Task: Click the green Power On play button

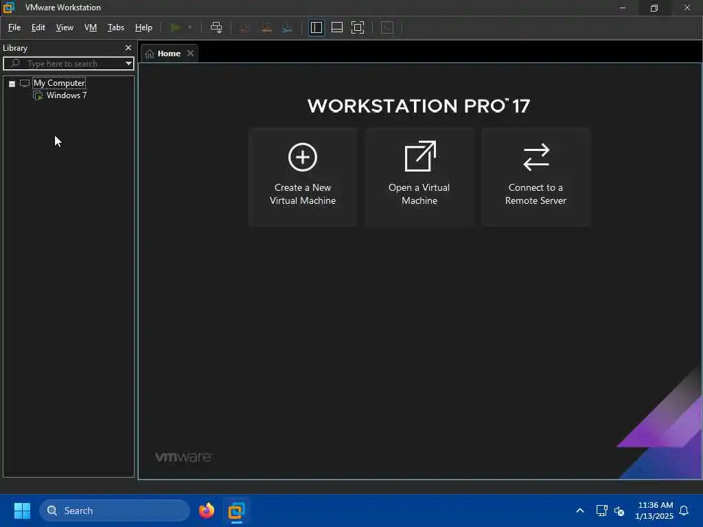Action: click(175, 27)
